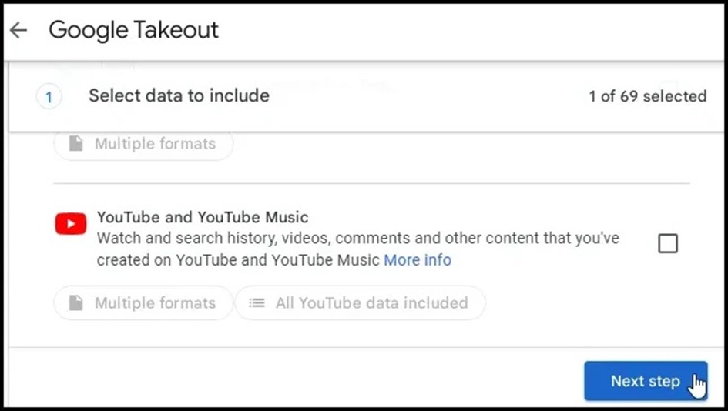The width and height of the screenshot is (728, 411).
Task: Click the step 1 circle badge
Action: [x=49, y=97]
